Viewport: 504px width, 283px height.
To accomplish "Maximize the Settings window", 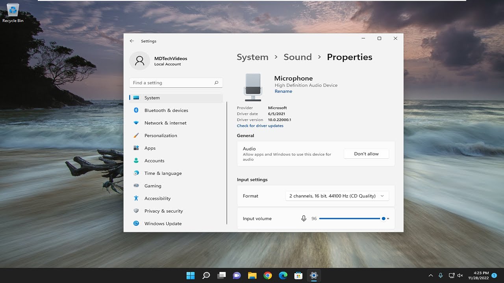I will click(x=379, y=39).
